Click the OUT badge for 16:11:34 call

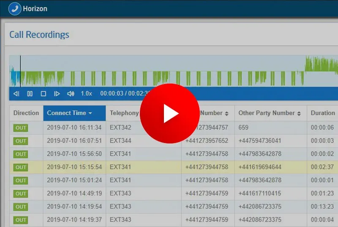pos(21,128)
